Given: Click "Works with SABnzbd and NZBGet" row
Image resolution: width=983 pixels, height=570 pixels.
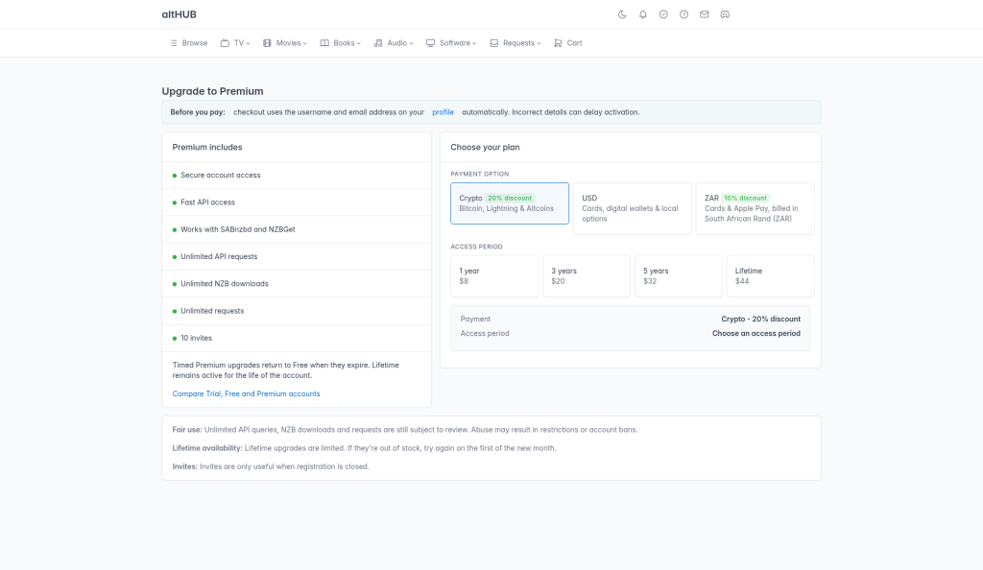Looking at the screenshot, I should [x=297, y=229].
